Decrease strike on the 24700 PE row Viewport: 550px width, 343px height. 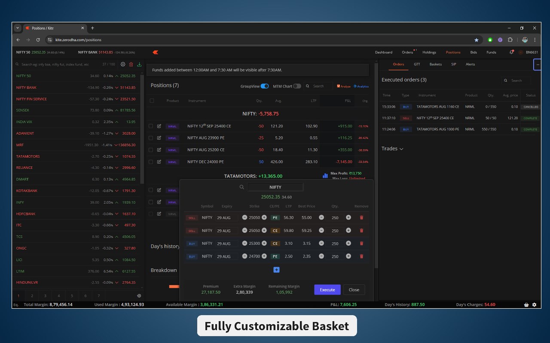click(x=244, y=256)
